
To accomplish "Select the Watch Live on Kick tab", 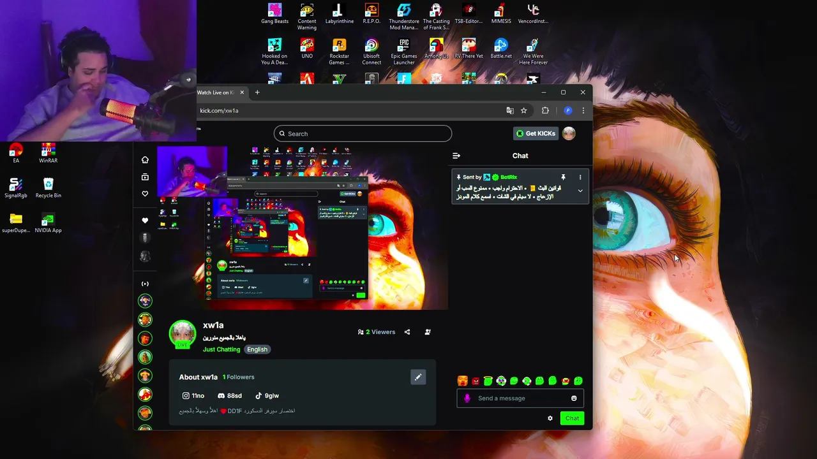I will [x=216, y=92].
